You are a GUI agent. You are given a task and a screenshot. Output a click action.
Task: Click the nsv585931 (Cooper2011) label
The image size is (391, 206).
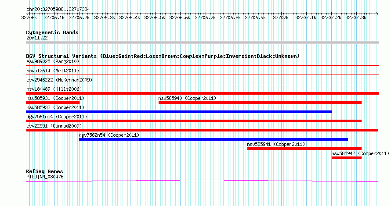point(55,98)
